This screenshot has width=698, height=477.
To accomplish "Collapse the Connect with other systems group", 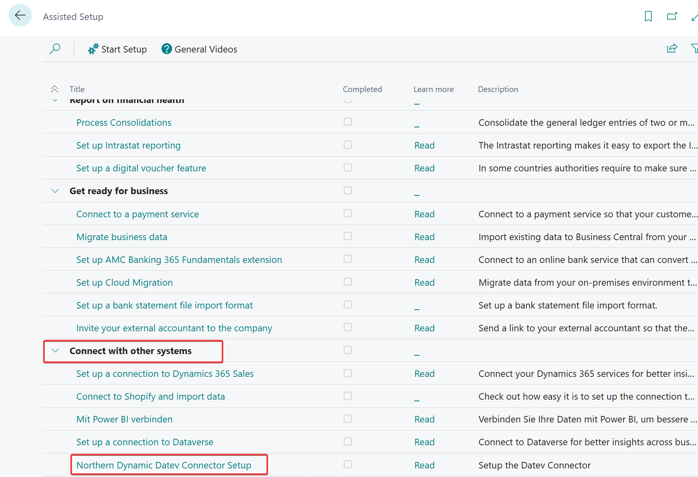I will click(x=55, y=351).
